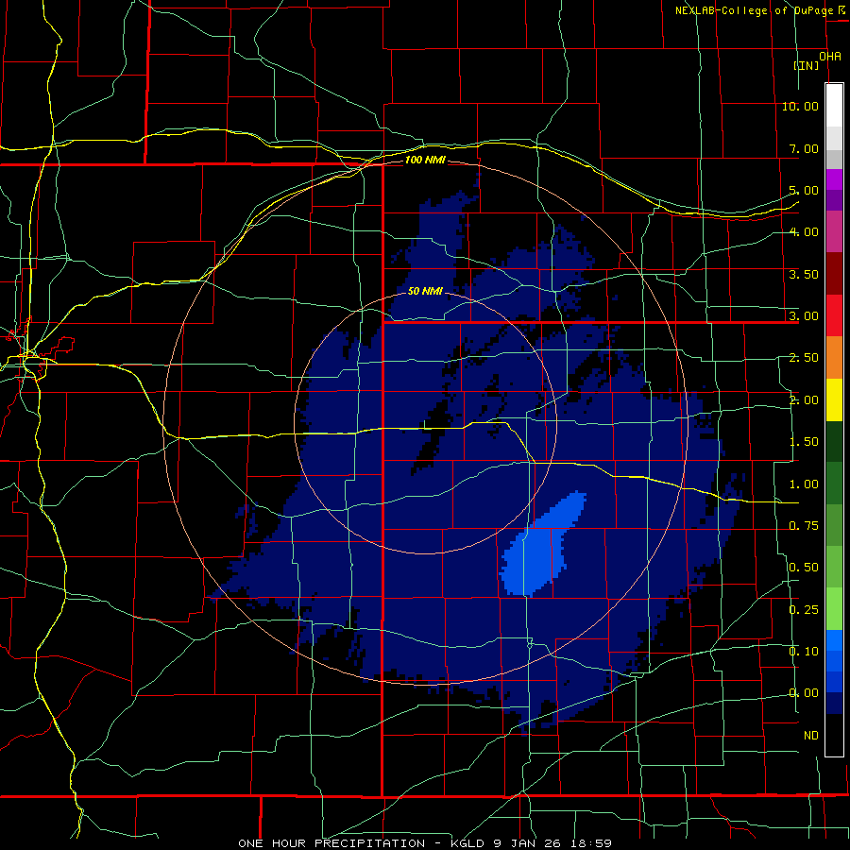The height and width of the screenshot is (850, 850).
Task: Click the 7.00 scale value
Action: 804,148
